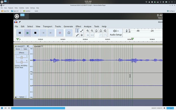Click the 00:00:07 / 00:00:19 time label
The height and width of the screenshot is (110, 176).
tap(157, 108)
